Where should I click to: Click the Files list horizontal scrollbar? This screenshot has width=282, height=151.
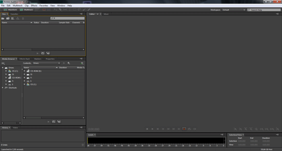pyautogui.click(x=43, y=49)
